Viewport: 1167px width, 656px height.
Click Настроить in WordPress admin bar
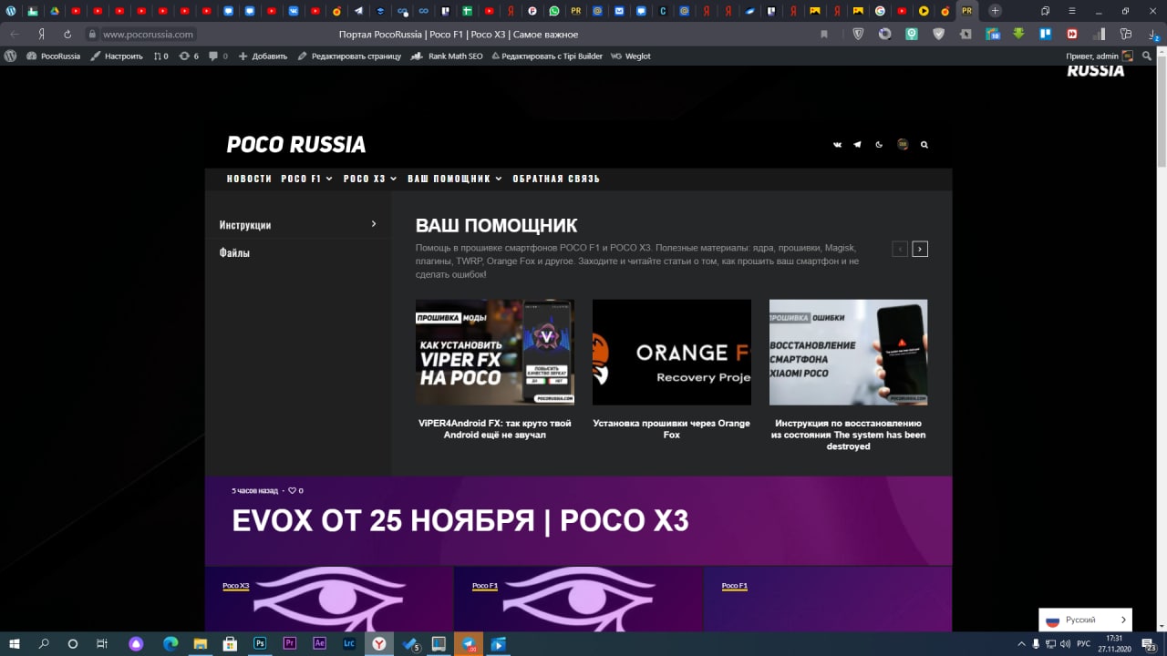(116, 56)
